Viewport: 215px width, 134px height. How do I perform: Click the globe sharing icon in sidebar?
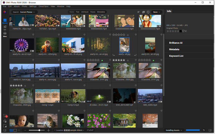(5, 121)
